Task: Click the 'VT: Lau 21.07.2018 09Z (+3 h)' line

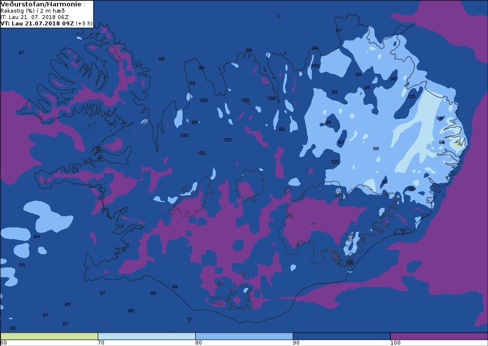Action: pos(47,23)
